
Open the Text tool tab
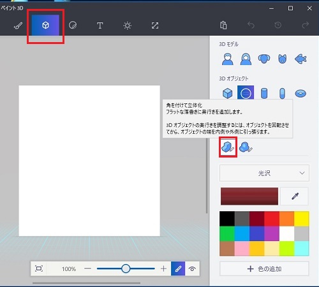pos(100,26)
